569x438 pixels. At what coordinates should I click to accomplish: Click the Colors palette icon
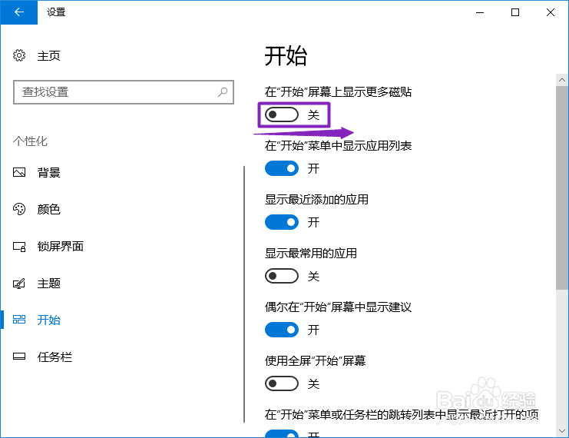[19, 209]
